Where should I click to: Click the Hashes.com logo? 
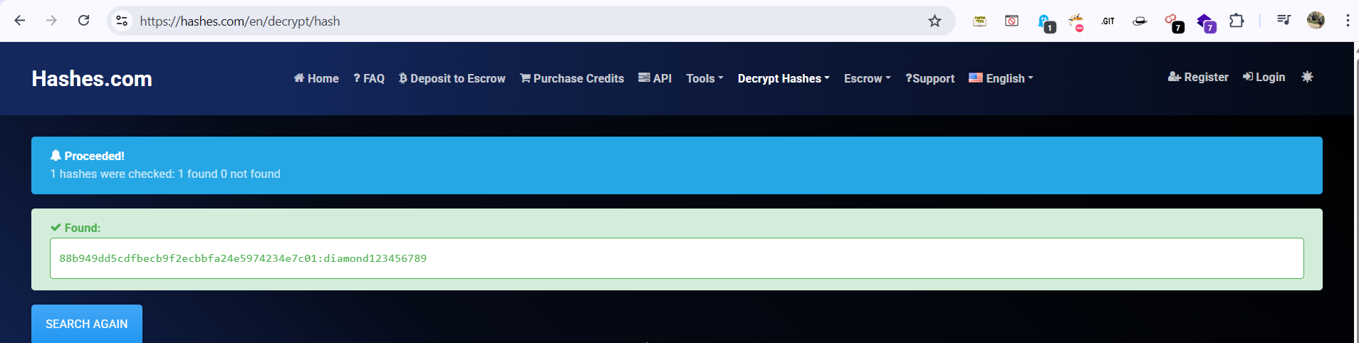pos(92,78)
